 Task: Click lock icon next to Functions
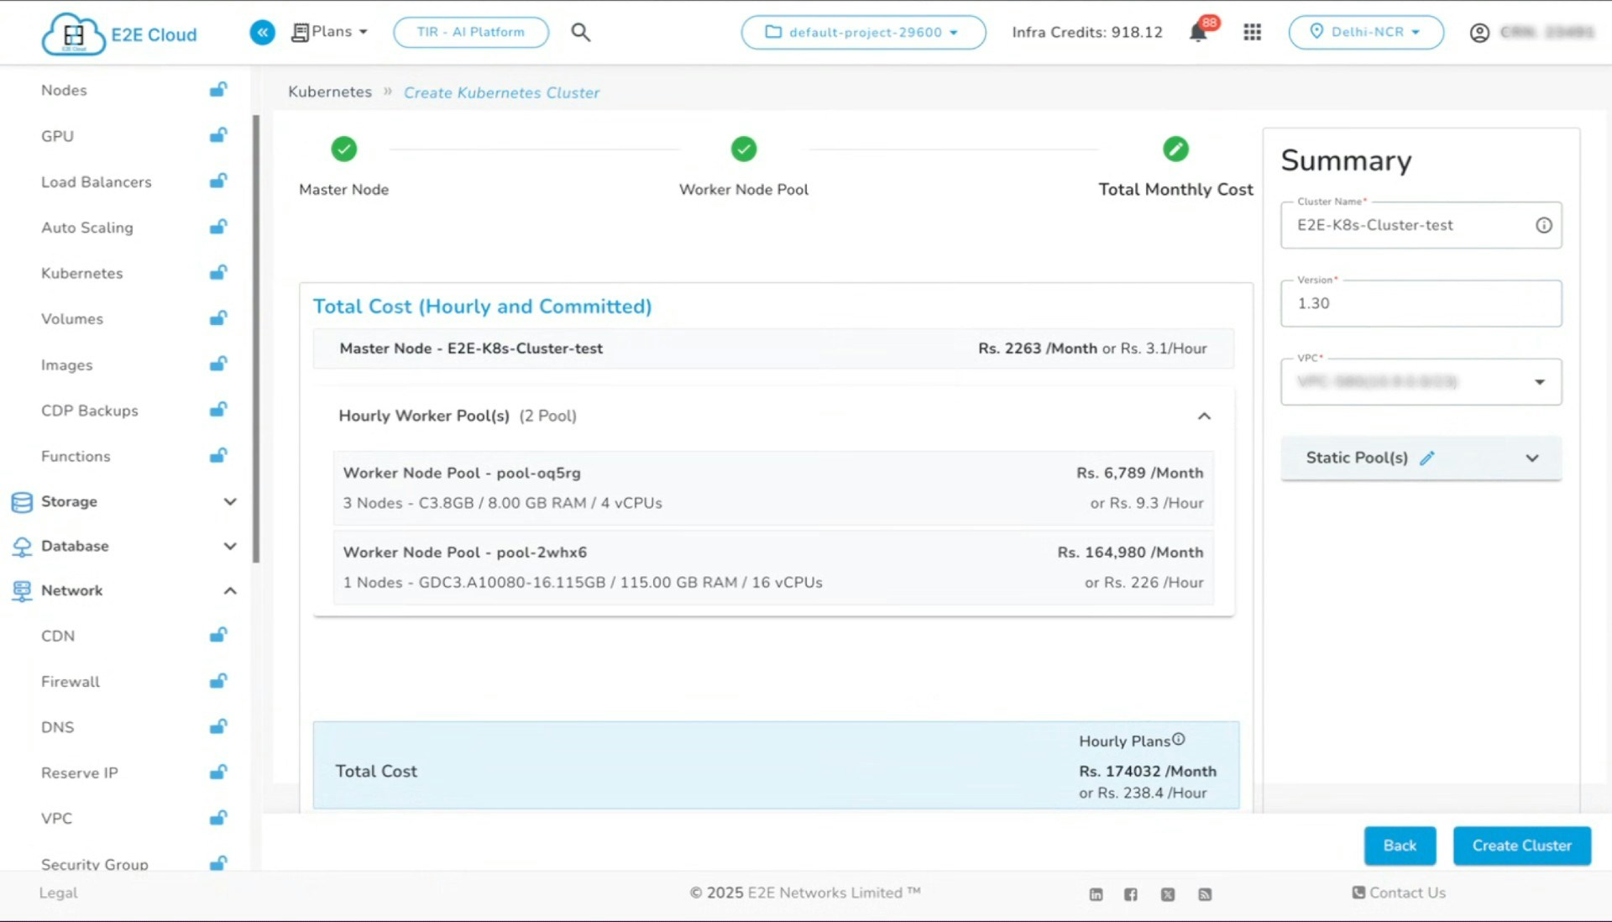(218, 455)
